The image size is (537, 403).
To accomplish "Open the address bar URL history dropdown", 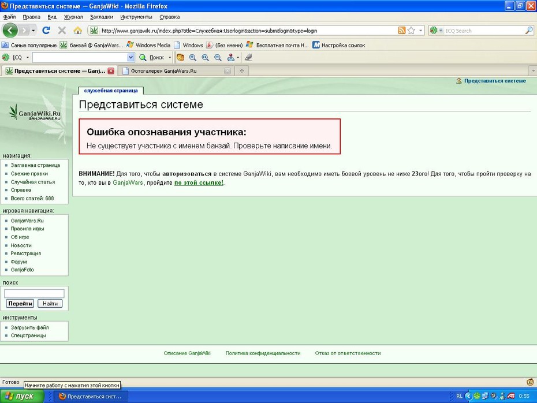I will point(420,31).
